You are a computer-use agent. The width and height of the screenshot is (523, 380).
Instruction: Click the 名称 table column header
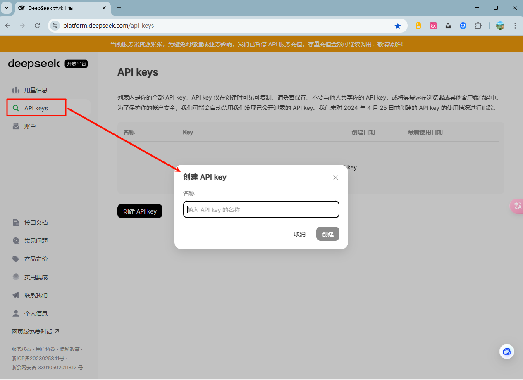129,132
